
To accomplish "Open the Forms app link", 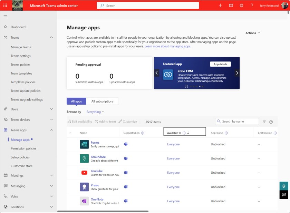I will pos(95,143).
